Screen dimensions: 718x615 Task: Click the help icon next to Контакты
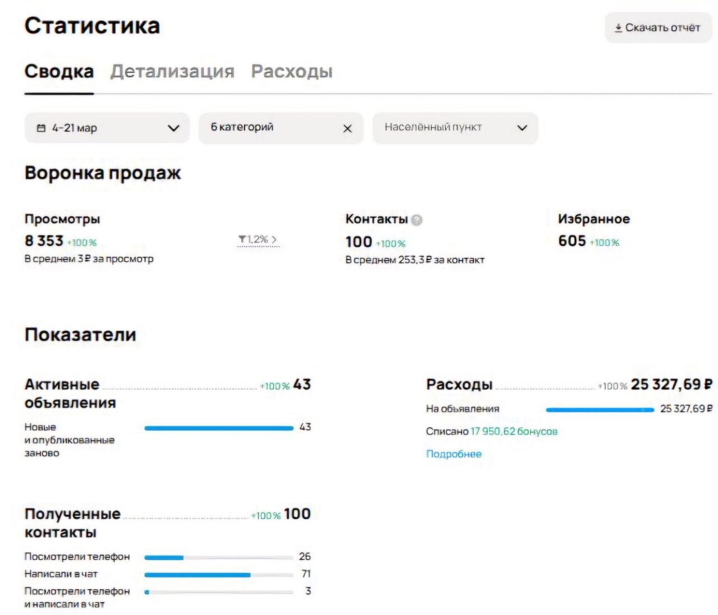click(417, 220)
